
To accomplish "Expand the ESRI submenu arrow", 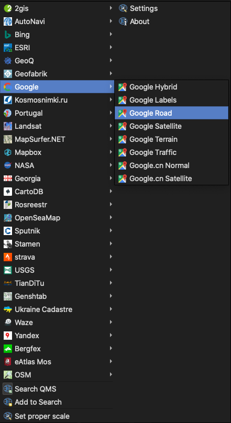I will pos(111,48).
